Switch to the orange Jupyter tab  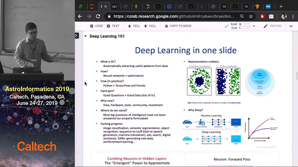coord(92,7)
